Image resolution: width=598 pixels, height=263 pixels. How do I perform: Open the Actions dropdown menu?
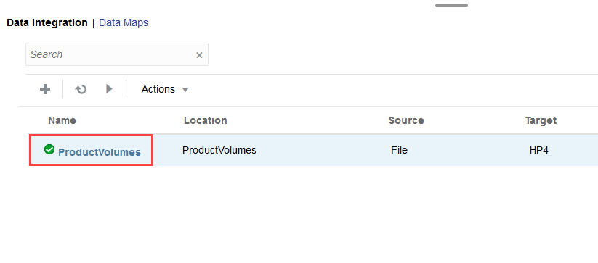165,89
